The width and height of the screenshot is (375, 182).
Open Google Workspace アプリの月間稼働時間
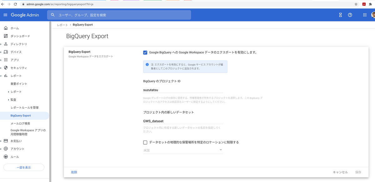click(x=28, y=132)
